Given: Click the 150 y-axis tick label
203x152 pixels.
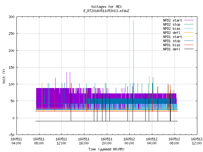Looking at the screenshot, I should pos(11,67).
